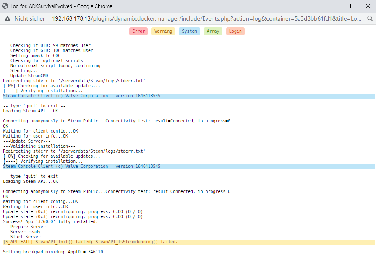
Task: Click the highlighted S_API FAIL warning line
Action: (189, 242)
